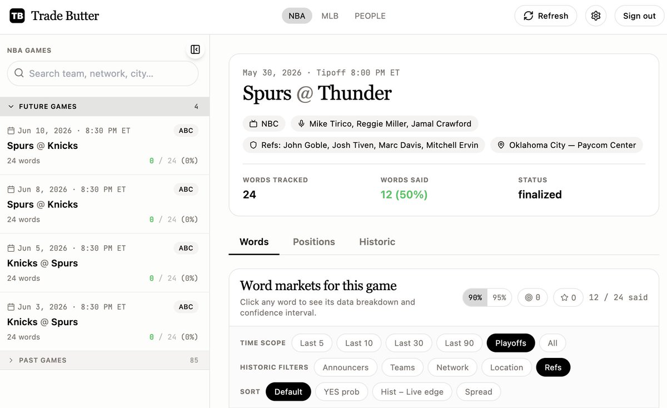Click the Refresh button
Screen dimensions: 667x408
(546, 16)
